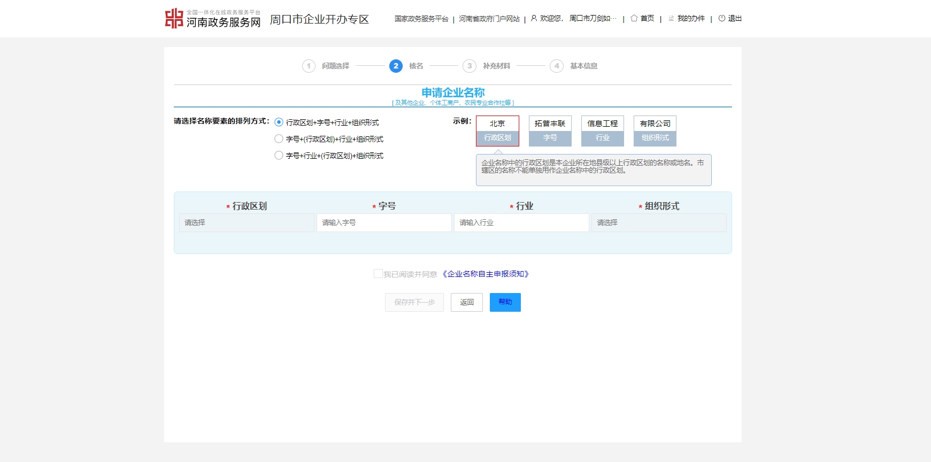Open 国家政务服务平台 link
This screenshot has width=931, height=462.
[x=421, y=19]
